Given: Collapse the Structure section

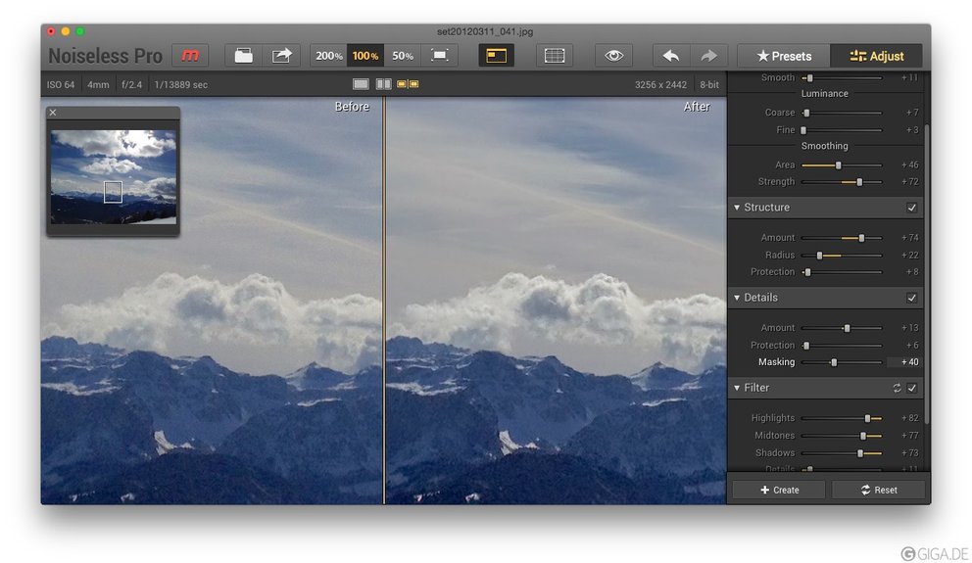Looking at the screenshot, I should pos(737,208).
